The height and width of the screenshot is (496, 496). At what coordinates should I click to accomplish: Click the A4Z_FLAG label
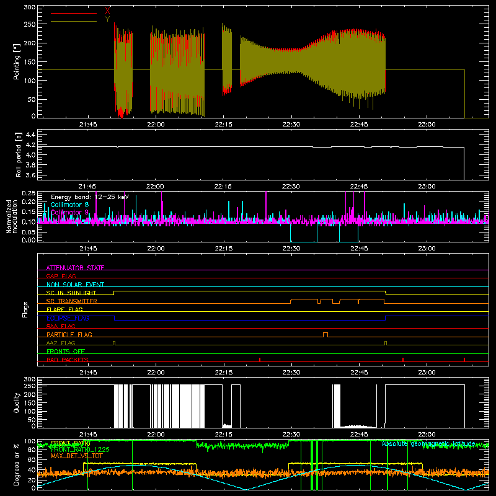(61, 343)
